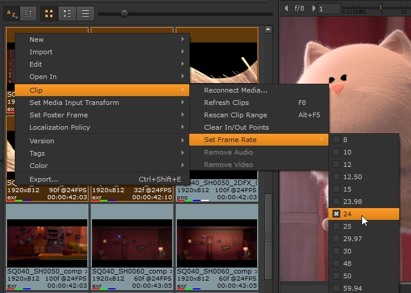Viewport: 411px width, 293px height.
Task: Switch to large thumbnail grid view
Action: [50, 12]
